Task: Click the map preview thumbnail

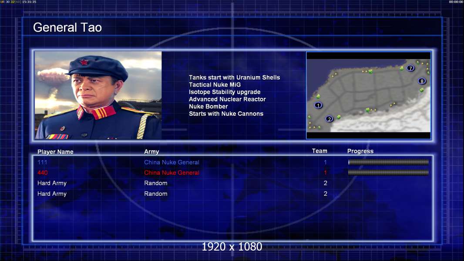Action: pos(368,95)
